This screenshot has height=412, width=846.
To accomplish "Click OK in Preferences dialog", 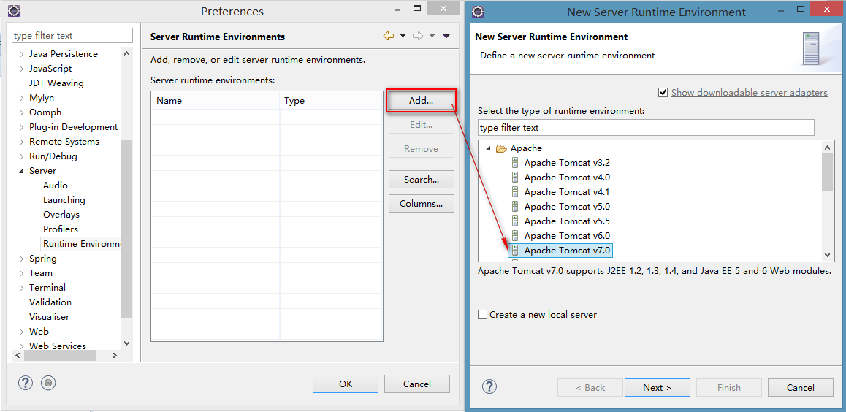I will [346, 384].
